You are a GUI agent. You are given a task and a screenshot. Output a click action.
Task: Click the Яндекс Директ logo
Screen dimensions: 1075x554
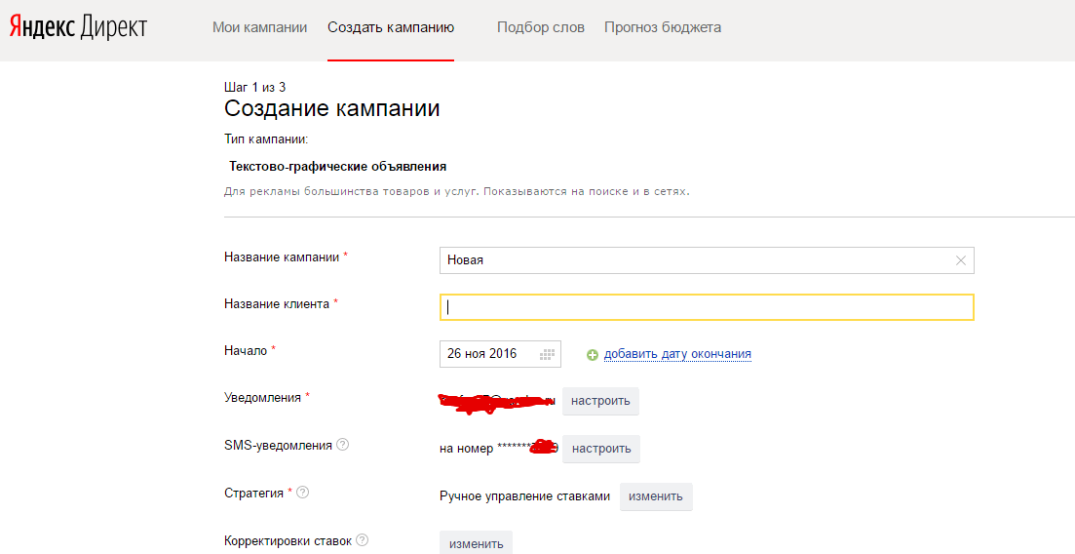78,27
